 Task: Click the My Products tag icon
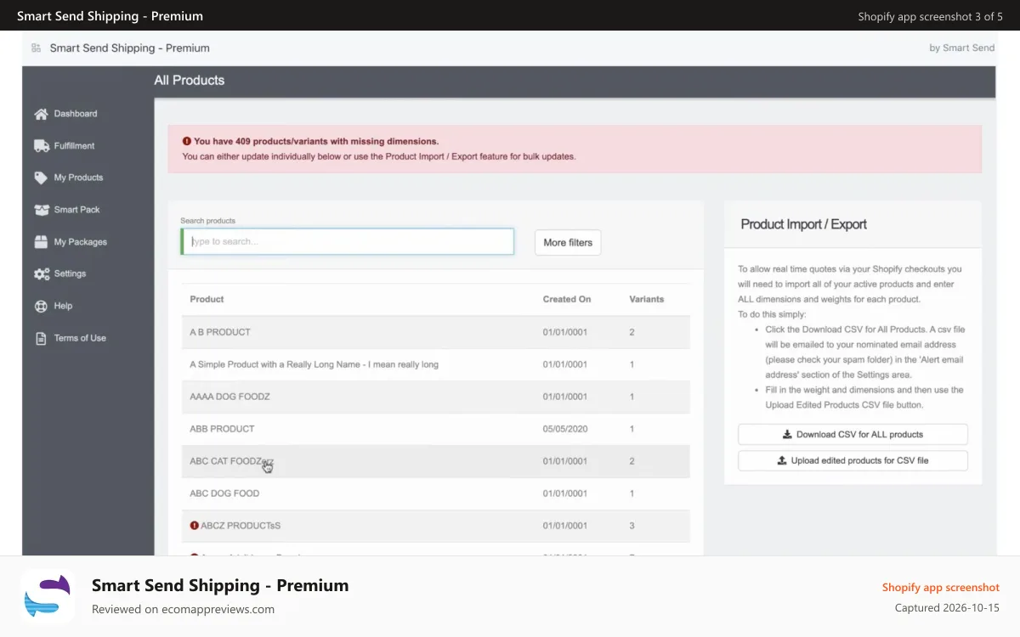pyautogui.click(x=41, y=178)
